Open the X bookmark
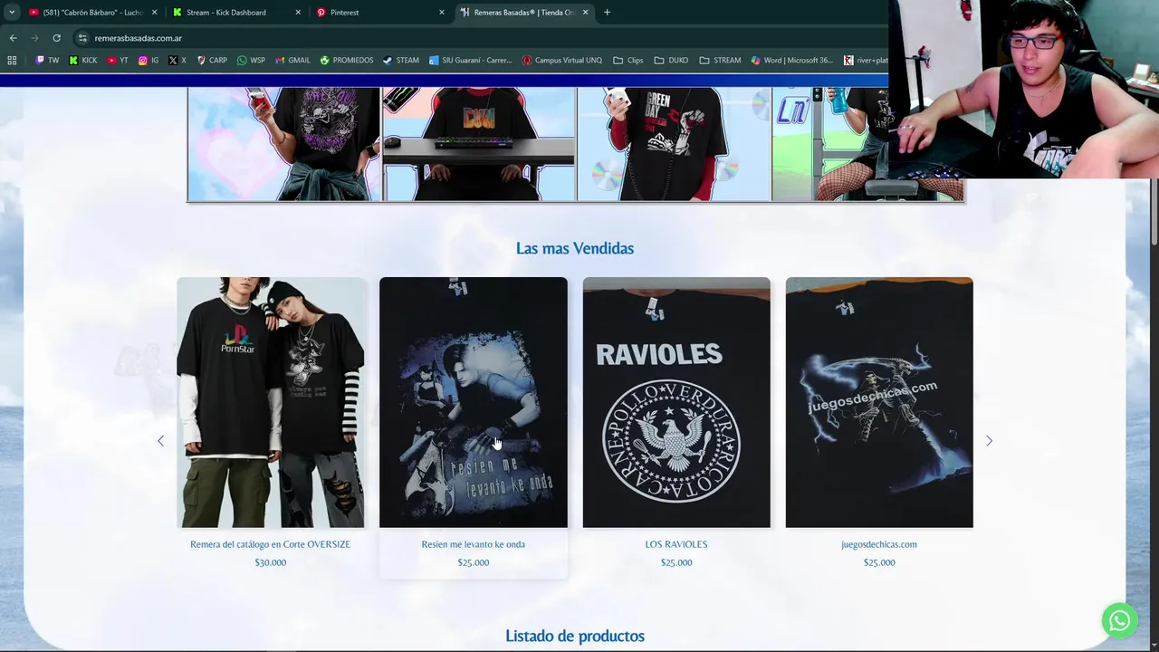The width and height of the screenshot is (1159, 652). click(x=177, y=61)
